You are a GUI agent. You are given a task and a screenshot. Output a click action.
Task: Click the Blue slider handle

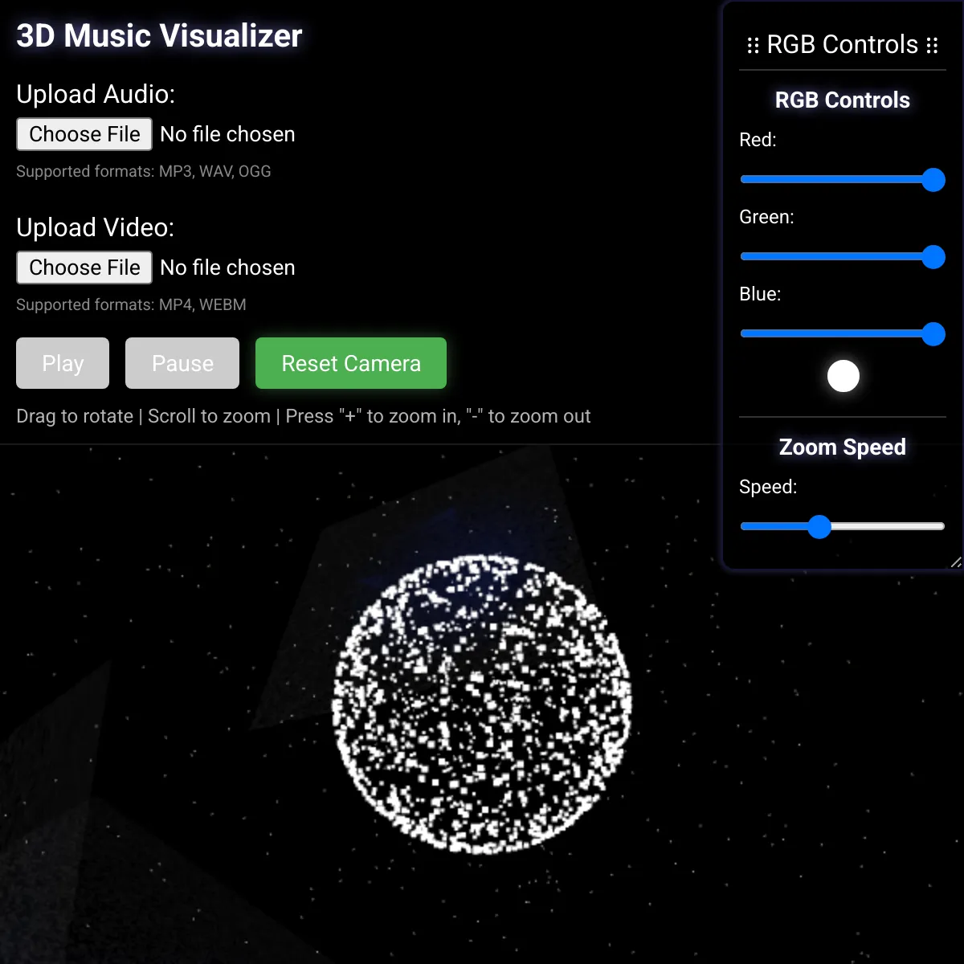pyautogui.click(x=933, y=334)
